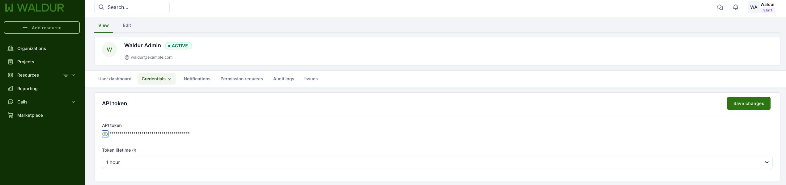The width and height of the screenshot is (786, 185).
Task: Click the WA user avatar
Action: click(754, 7)
